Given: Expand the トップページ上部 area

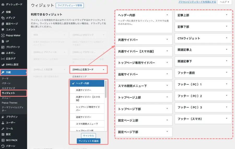Looking at the screenshot, I should pyautogui.click(x=167, y=97).
